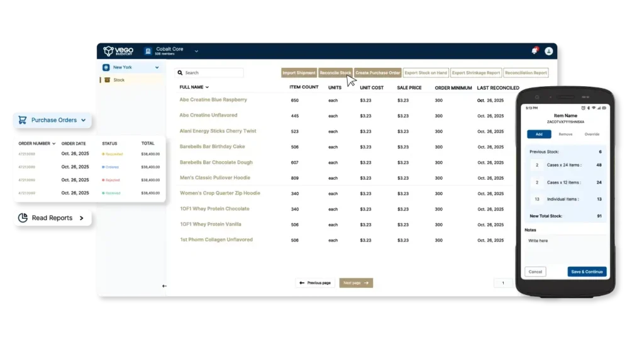
Task: Click Individual Items quantity field
Action: tap(537, 199)
